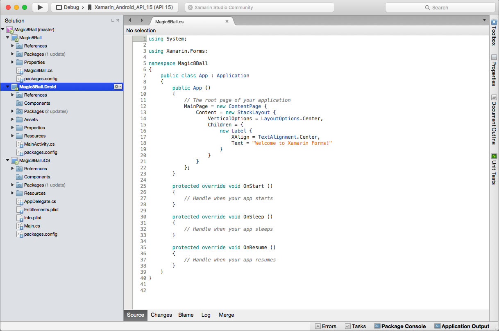This screenshot has height=331, width=499.
Task: Collapse the Magic8Ball.iOS project node
Action: click(8, 160)
